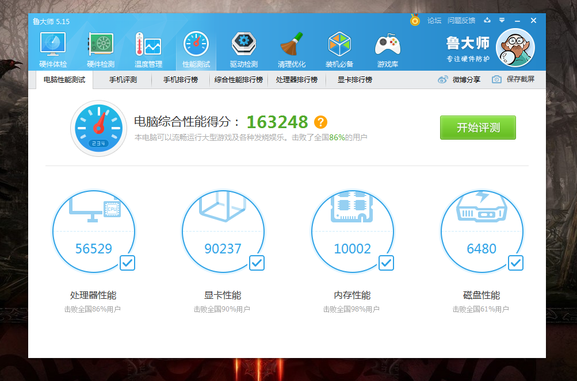Click the 内存性能 label
This screenshot has width=577, height=381.
click(352, 295)
